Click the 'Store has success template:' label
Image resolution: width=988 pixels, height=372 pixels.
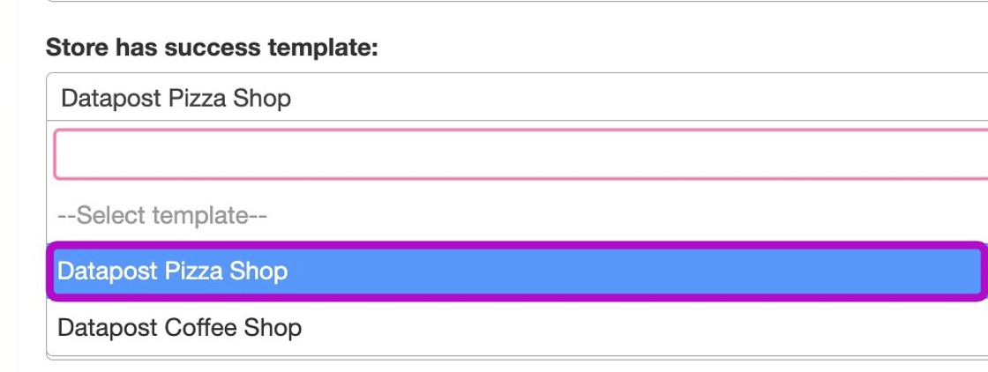click(x=212, y=47)
